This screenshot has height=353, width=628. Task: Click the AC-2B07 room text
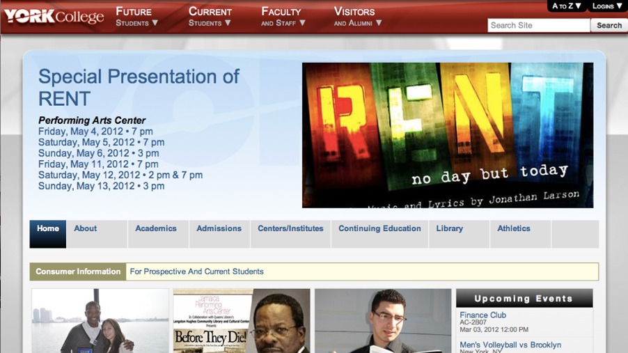click(473, 322)
